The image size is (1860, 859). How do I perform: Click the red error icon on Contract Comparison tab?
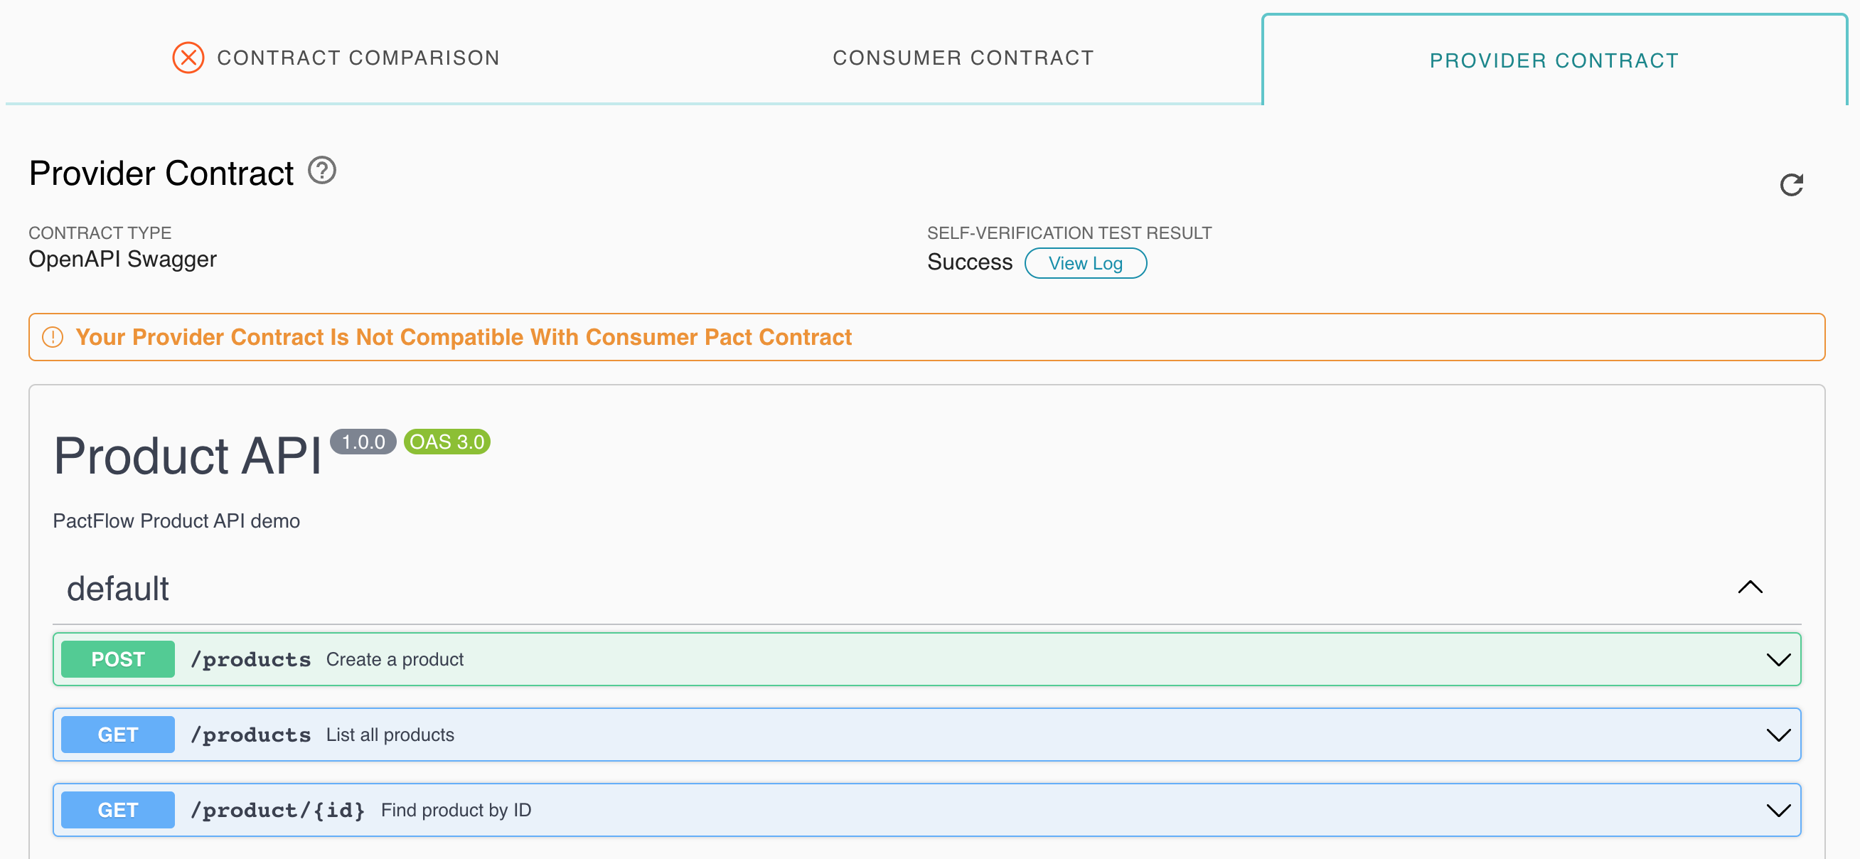click(x=188, y=57)
